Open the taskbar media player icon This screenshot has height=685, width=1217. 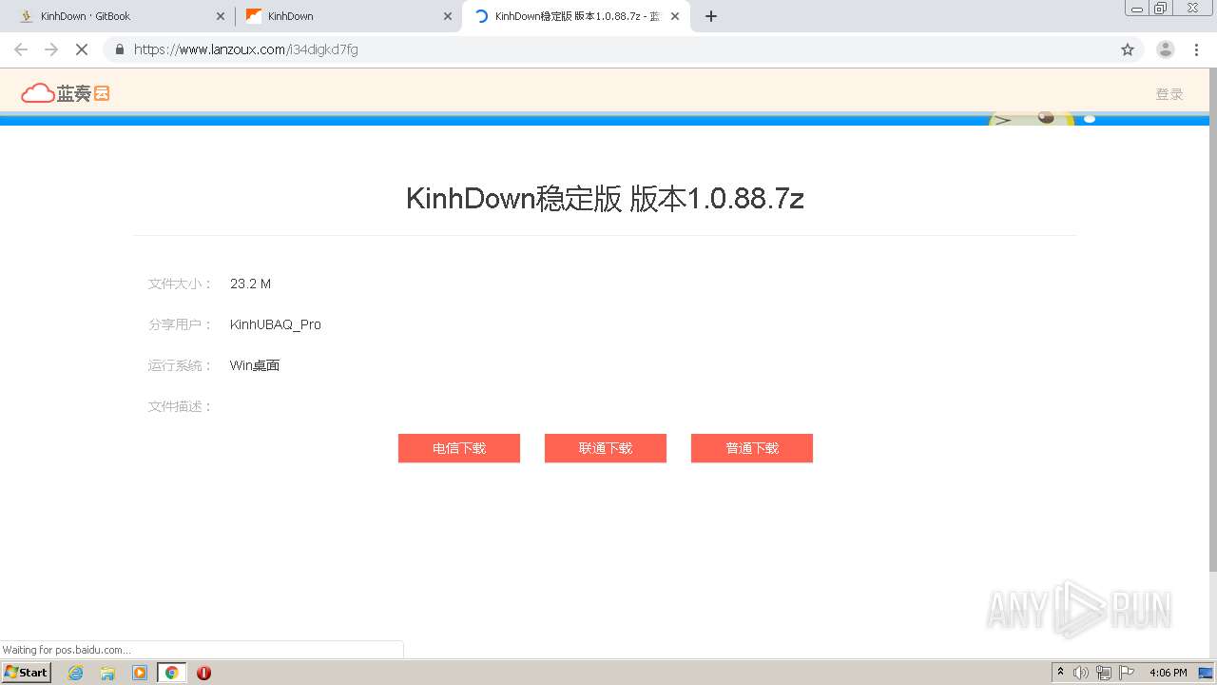coord(140,673)
